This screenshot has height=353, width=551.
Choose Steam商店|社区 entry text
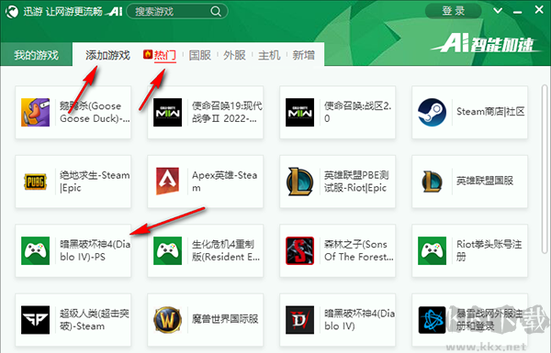coord(490,112)
